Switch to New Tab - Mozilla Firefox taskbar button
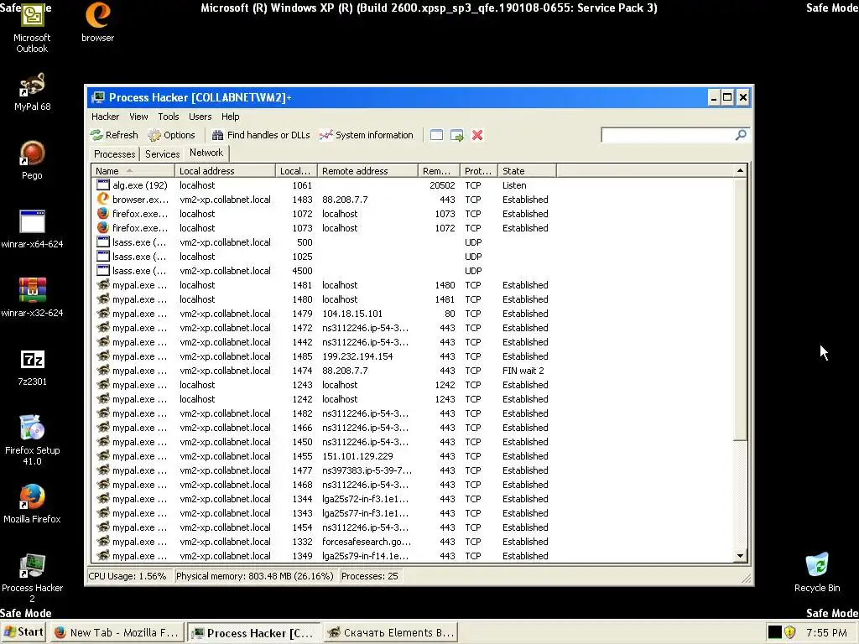The width and height of the screenshot is (859, 644). (117, 632)
